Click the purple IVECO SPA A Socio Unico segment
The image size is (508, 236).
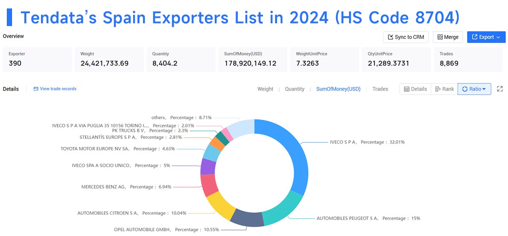pyautogui.click(x=207, y=166)
